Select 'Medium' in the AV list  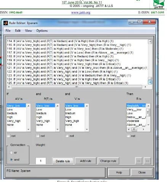pos(16,113)
